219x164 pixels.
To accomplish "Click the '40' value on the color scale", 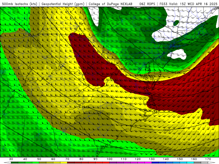I will coord(25,159).
